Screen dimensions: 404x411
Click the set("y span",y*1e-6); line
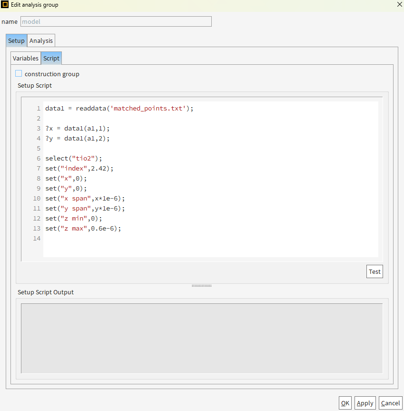coord(85,209)
